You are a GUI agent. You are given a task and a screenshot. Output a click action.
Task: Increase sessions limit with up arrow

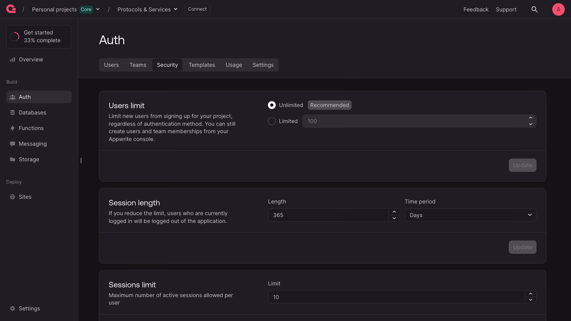(x=530, y=294)
